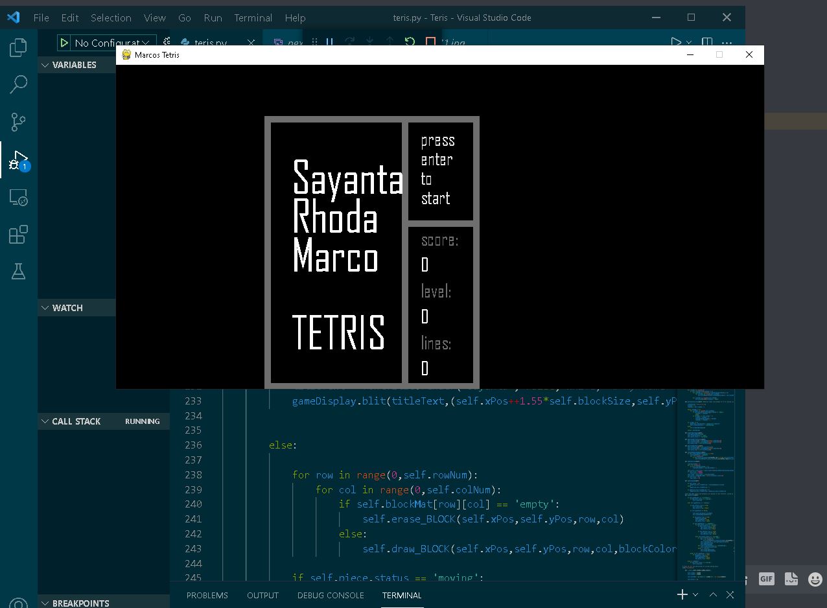Open the Search view in sidebar
This screenshot has width=827, height=608.
click(18, 84)
